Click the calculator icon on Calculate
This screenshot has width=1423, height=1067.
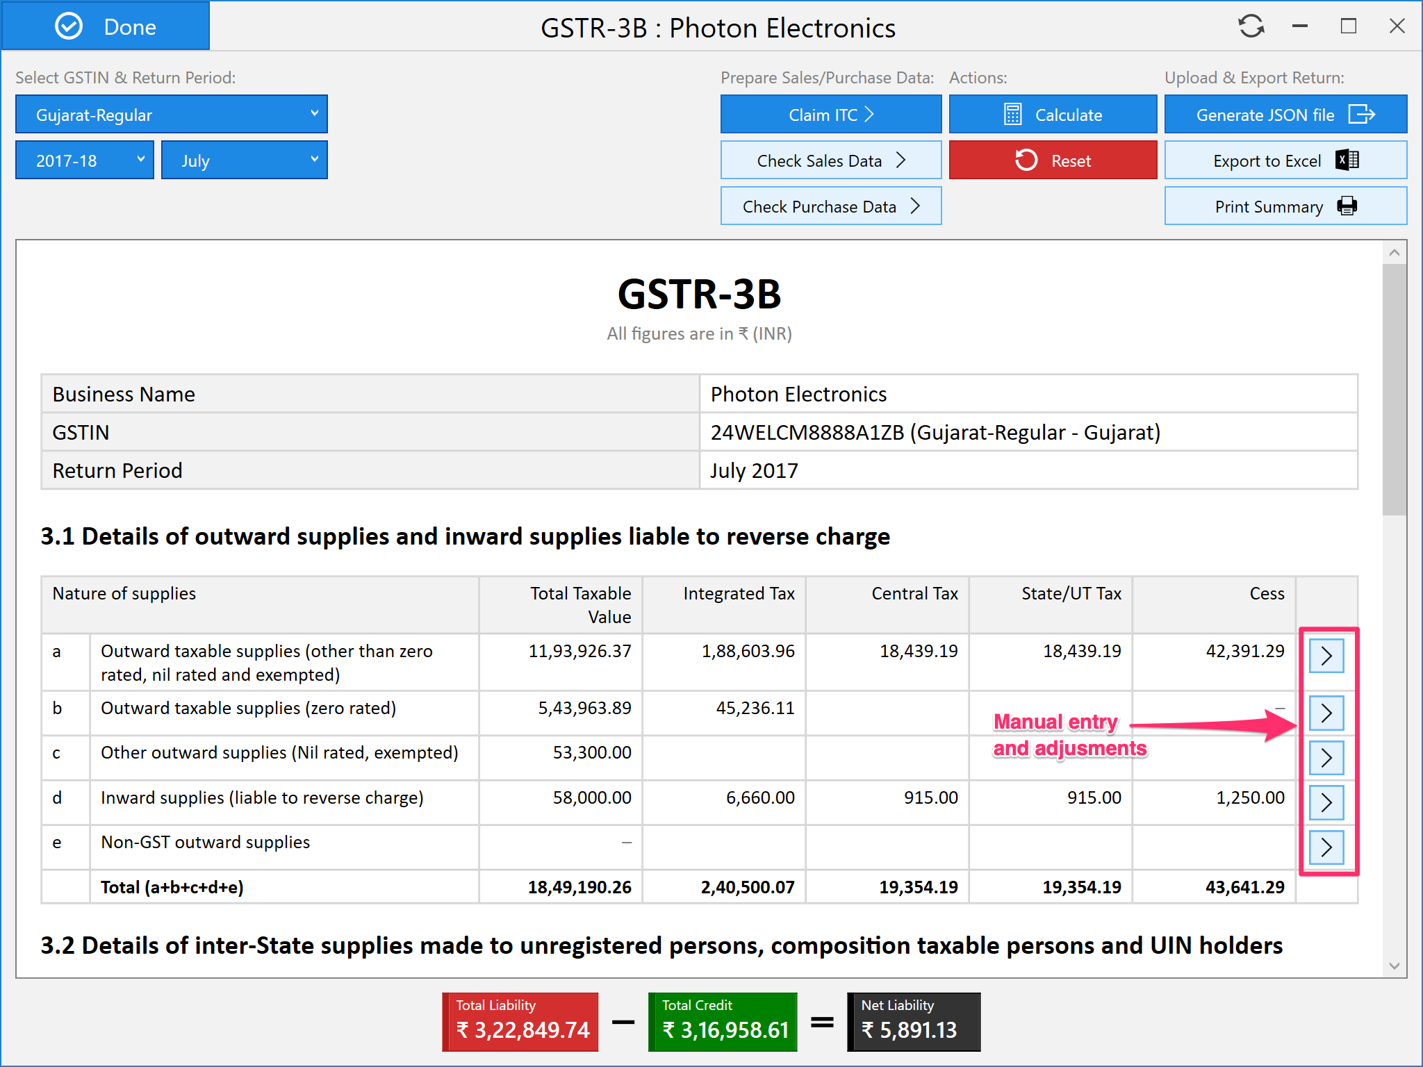[x=1013, y=115]
